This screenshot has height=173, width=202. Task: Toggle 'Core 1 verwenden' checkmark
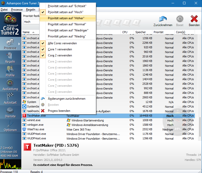pyautogui.click(x=43, y=49)
